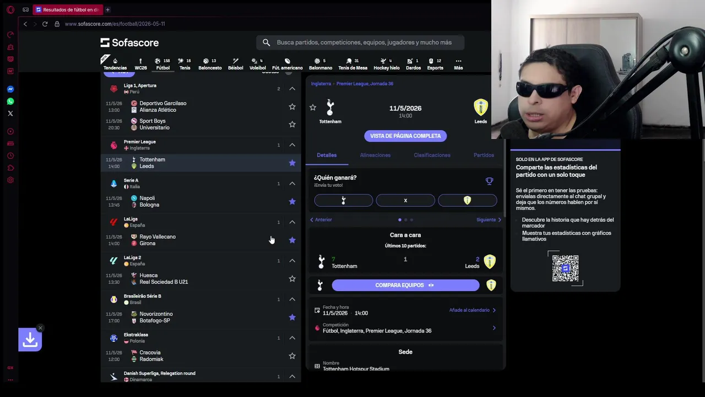The height and width of the screenshot is (397, 705).
Task: Click VISTA DE PÁGINA COMPLETA button
Action: 405,136
